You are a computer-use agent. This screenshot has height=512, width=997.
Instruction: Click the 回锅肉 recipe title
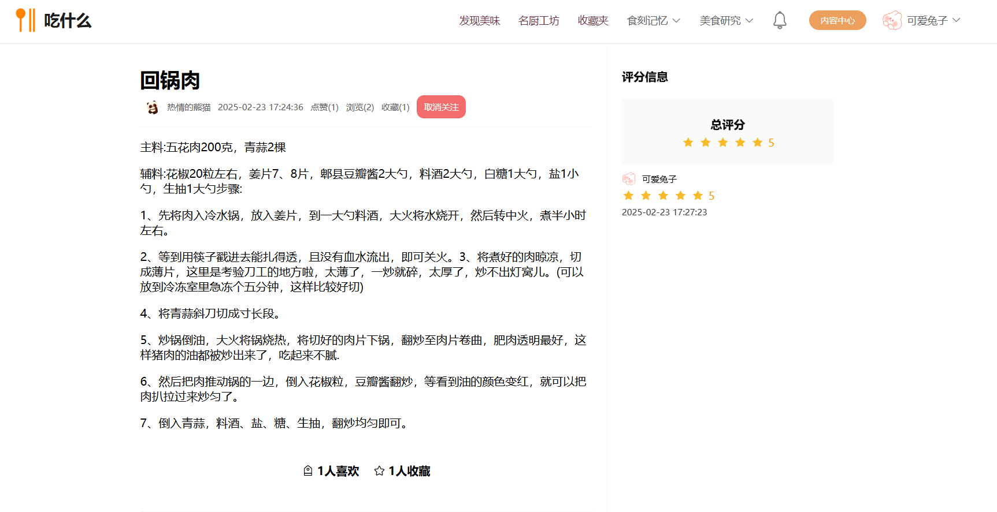(170, 80)
